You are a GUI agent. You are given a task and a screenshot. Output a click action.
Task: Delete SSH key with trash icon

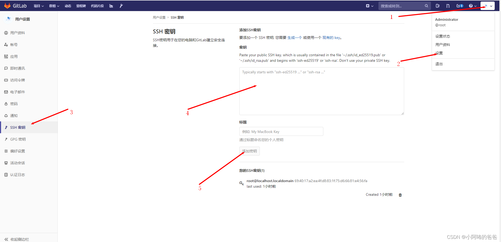pos(400,195)
